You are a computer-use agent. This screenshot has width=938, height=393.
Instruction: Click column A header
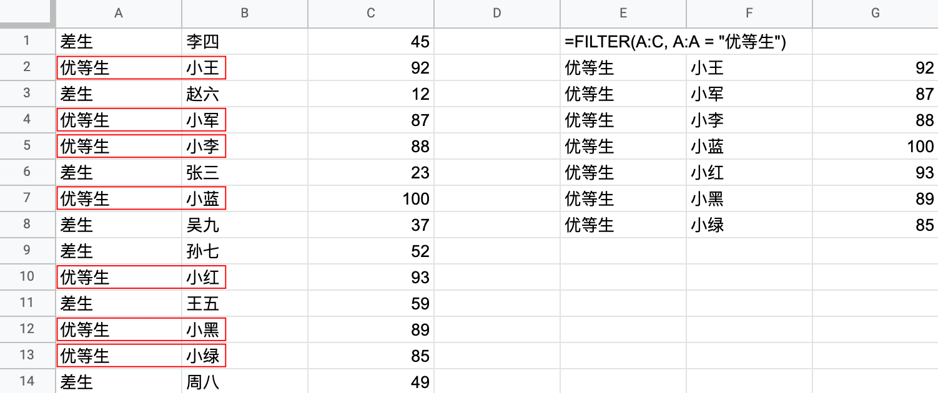[x=119, y=13]
